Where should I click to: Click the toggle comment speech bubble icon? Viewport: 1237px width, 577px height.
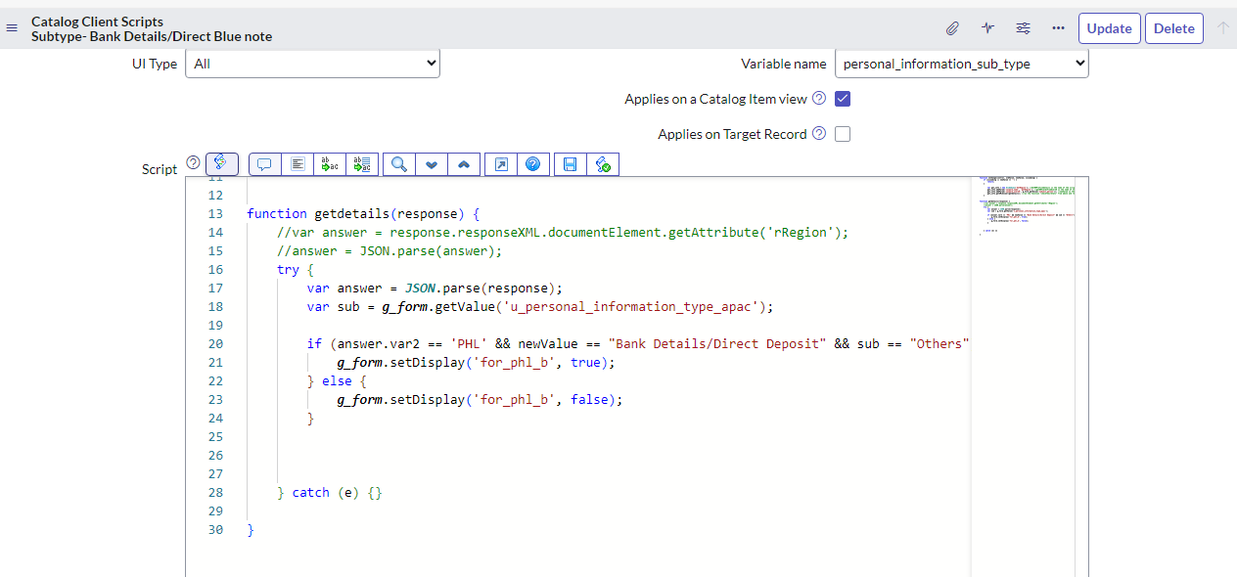[x=265, y=164]
